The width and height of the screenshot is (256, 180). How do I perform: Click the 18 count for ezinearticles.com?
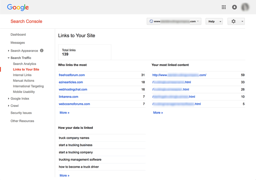point(143,82)
